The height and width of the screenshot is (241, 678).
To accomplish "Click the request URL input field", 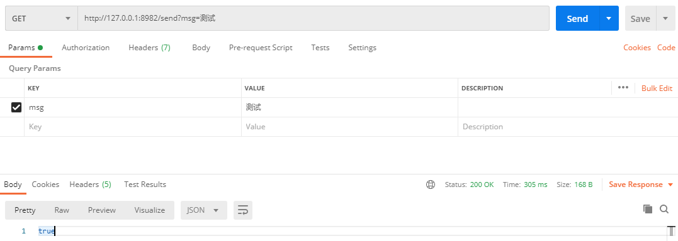I will pyautogui.click(x=314, y=19).
